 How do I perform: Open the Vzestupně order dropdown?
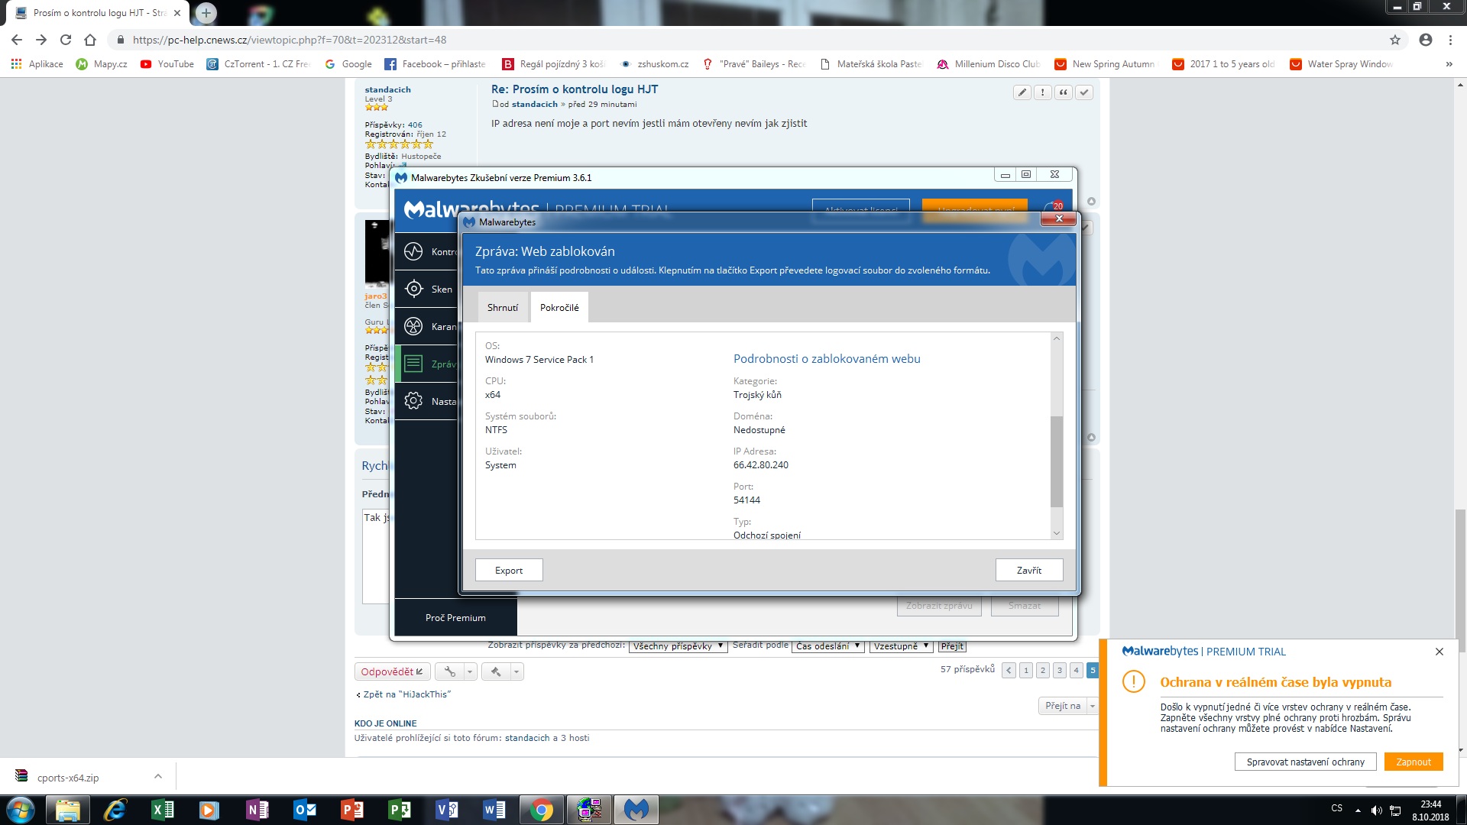(901, 646)
